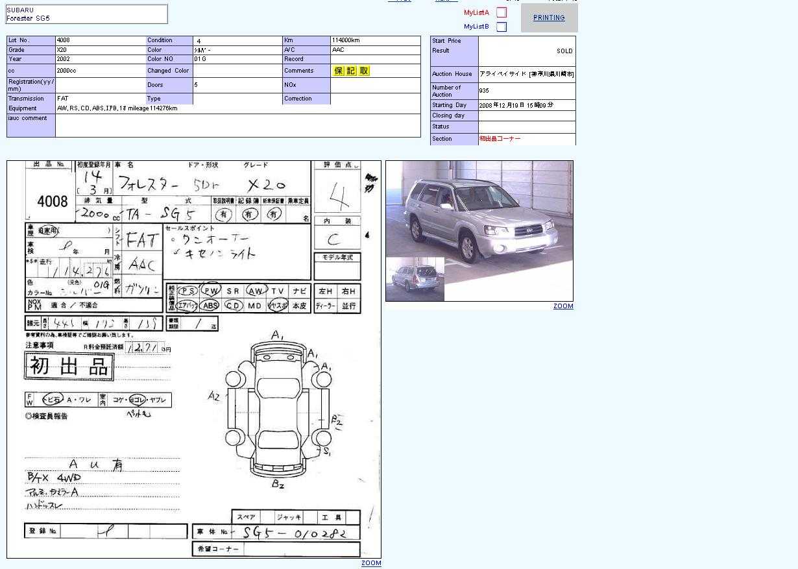The height and width of the screenshot is (569, 798).
Task: Select the Section value 初出品コーナー
Action: click(x=500, y=139)
